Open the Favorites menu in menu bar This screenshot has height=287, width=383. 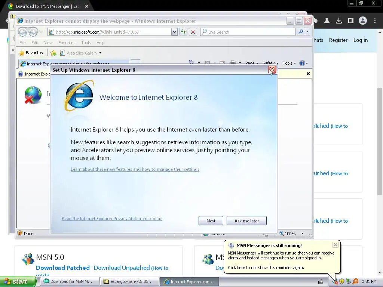click(67, 43)
